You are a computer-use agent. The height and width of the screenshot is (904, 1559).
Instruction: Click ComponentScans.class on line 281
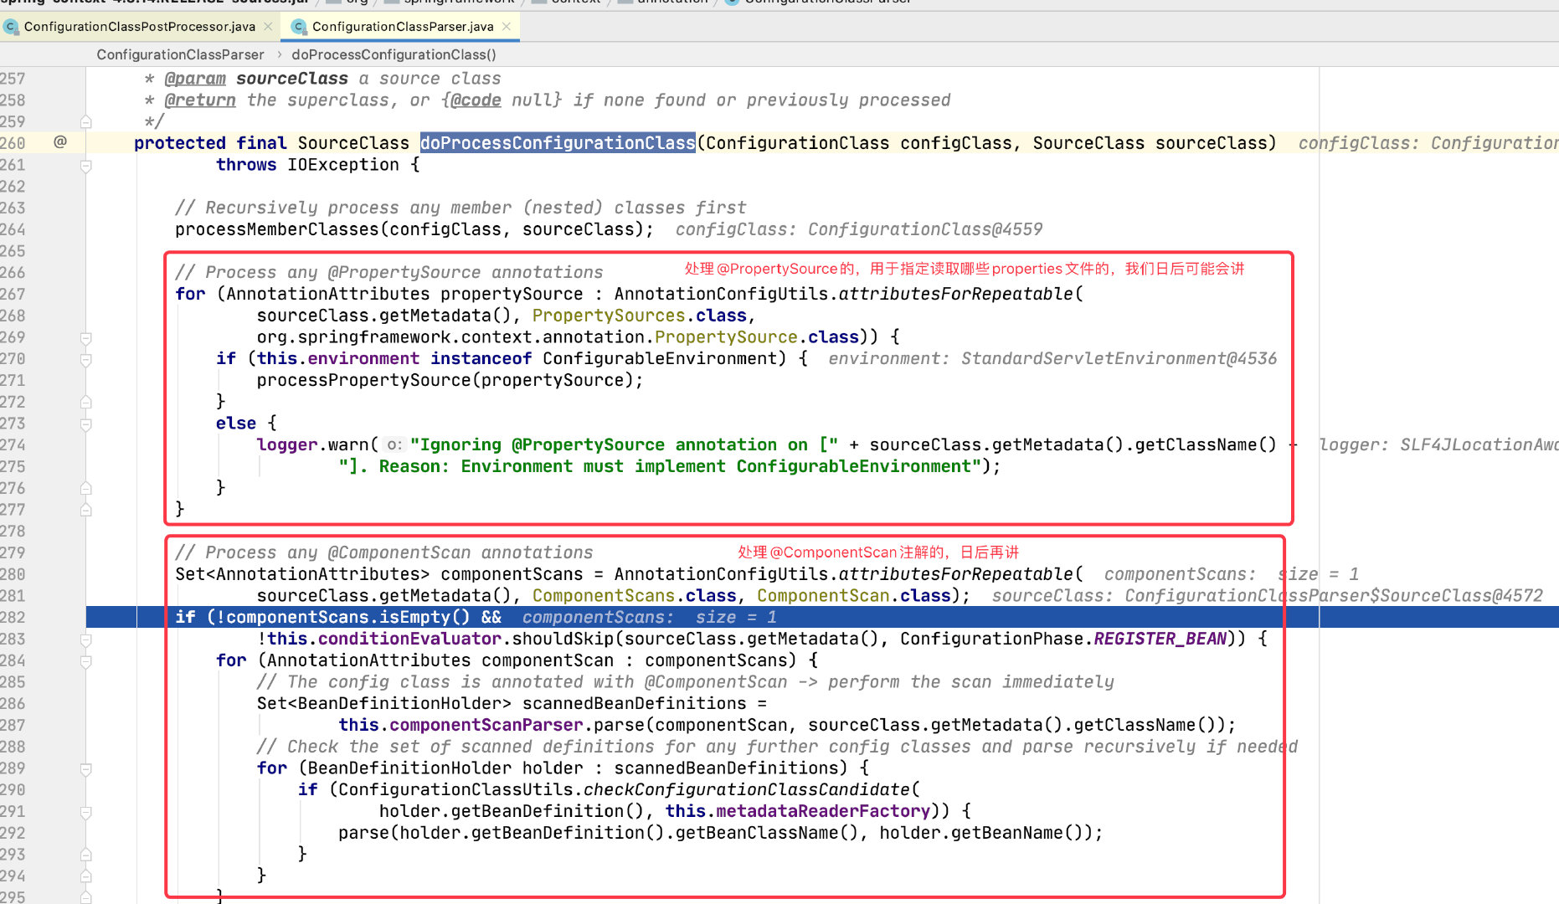[635, 596]
